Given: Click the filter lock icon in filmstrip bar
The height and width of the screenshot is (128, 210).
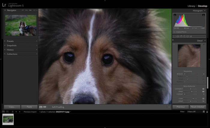Looking at the screenshot, I should (204, 112).
